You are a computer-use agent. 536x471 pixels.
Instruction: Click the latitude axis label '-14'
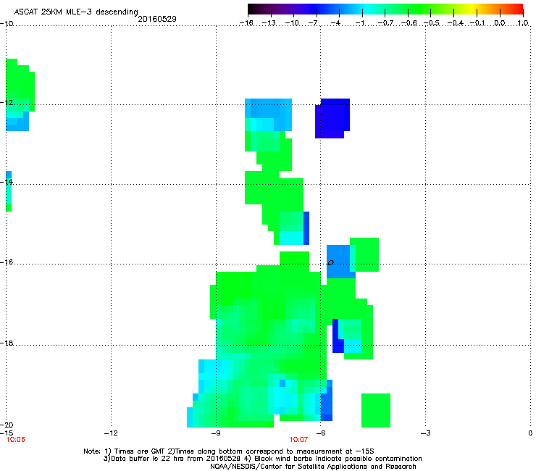(x=7, y=182)
